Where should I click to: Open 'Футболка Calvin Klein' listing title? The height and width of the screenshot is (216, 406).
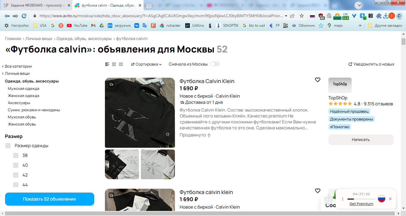coord(207,81)
